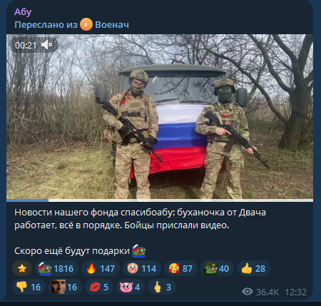
Task: Add the soldier Pepe reaction with 40
Action: pyautogui.click(x=217, y=268)
